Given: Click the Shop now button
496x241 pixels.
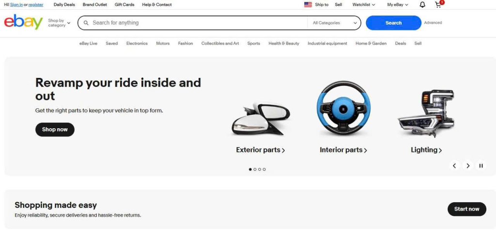Looking at the screenshot, I should (55, 130).
